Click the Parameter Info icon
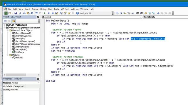The width and height of the screenshot is (188, 105). pos(129,13)
